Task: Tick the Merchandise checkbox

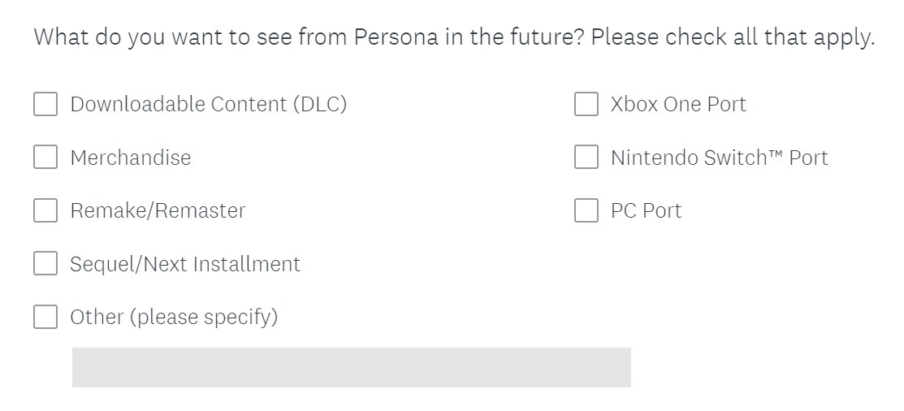Action: pos(45,157)
